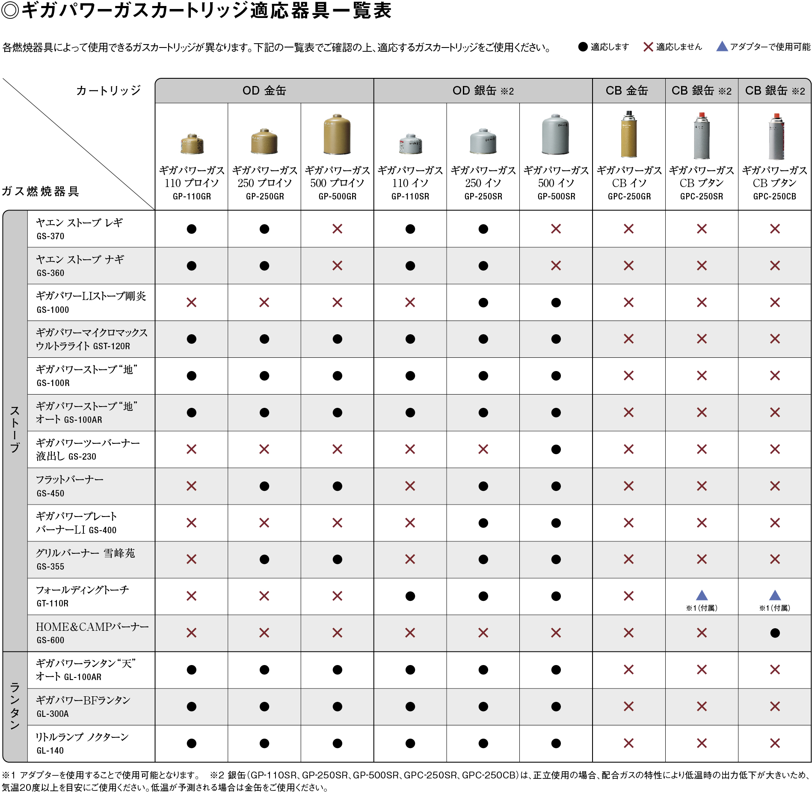Select the GP-250SR cartridge image
The image size is (812, 793).
(x=483, y=141)
